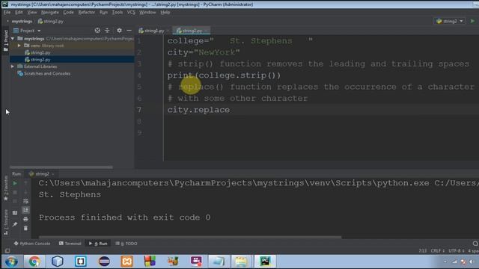Expand the External Libraries node
Screen dimensions: 479x269
tap(13, 67)
